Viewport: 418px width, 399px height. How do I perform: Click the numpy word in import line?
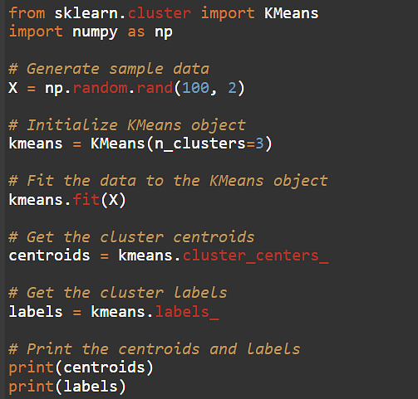[96, 32]
